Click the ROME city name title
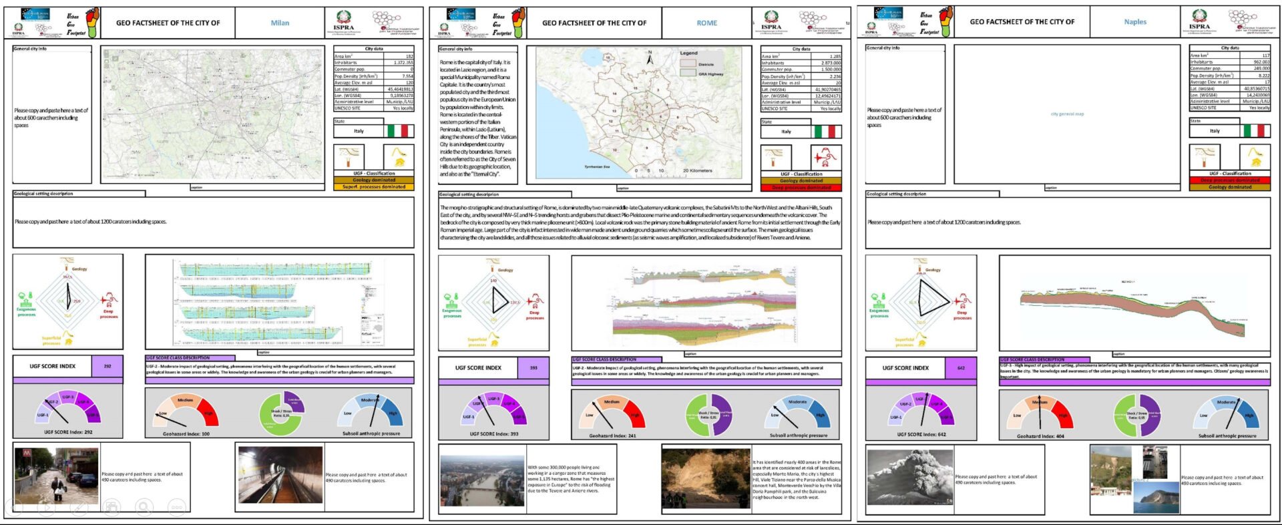Image resolution: width=1282 pixels, height=525 pixels. coord(706,23)
